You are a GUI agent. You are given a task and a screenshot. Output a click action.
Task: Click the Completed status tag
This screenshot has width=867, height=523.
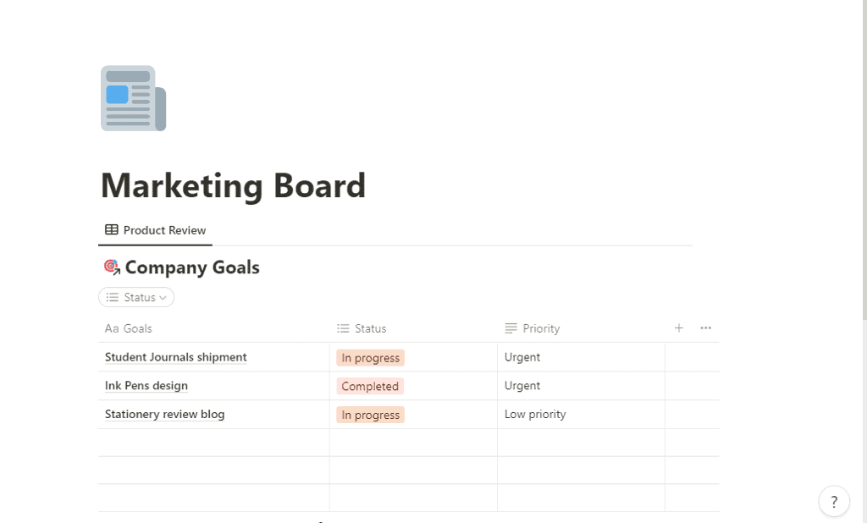(x=370, y=387)
